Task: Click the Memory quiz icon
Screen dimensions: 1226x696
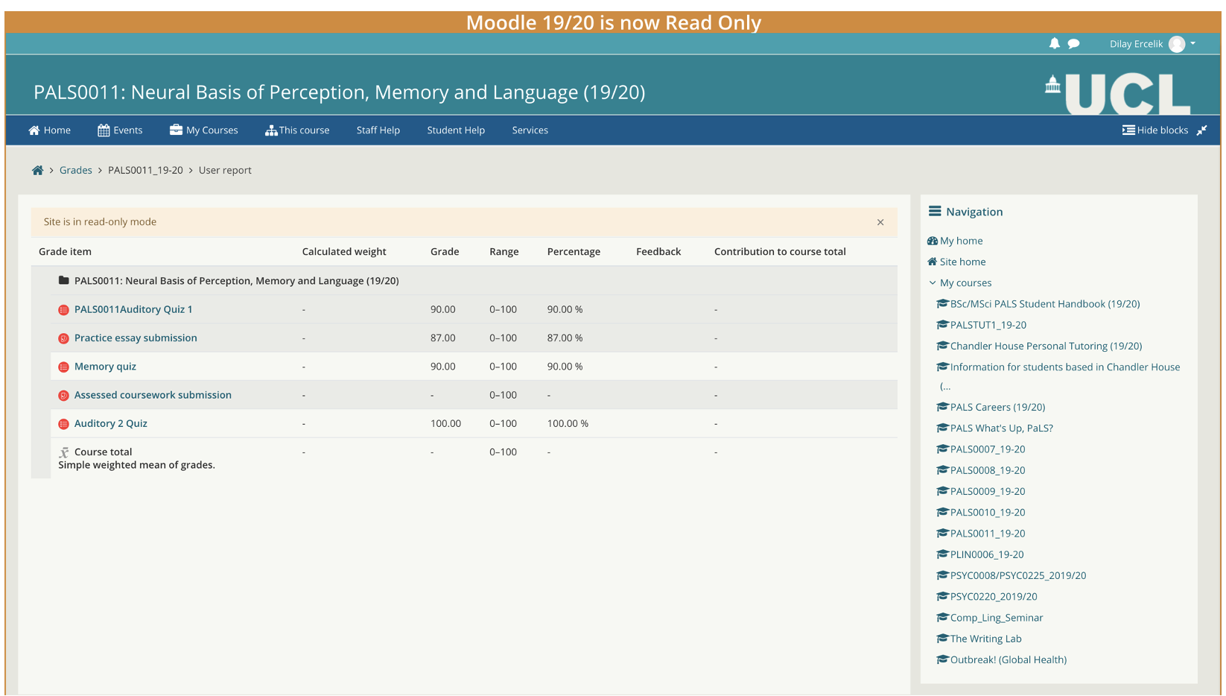Action: pyautogui.click(x=63, y=367)
